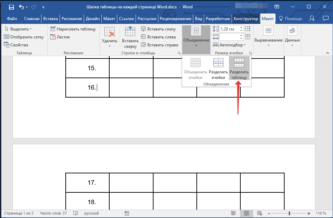This screenshot has height=218, width=333.
Task: Click Insert Above (Вставить сверху) icon
Action: tap(130, 37)
